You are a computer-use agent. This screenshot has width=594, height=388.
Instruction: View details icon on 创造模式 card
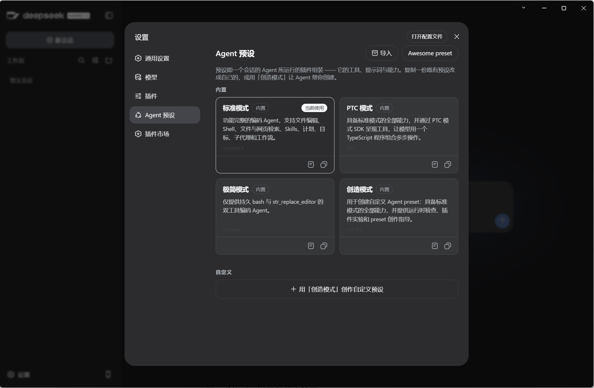point(435,246)
